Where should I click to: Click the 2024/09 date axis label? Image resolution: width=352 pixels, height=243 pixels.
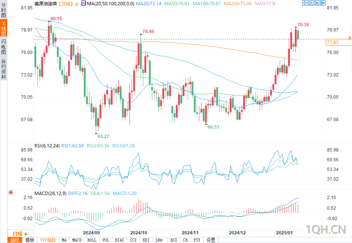click(91, 232)
